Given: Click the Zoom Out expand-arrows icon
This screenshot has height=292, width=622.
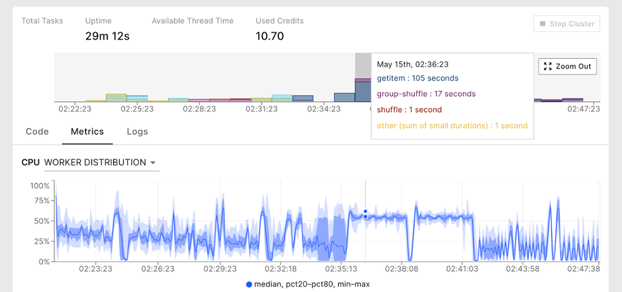Looking at the screenshot, I should click(x=548, y=66).
